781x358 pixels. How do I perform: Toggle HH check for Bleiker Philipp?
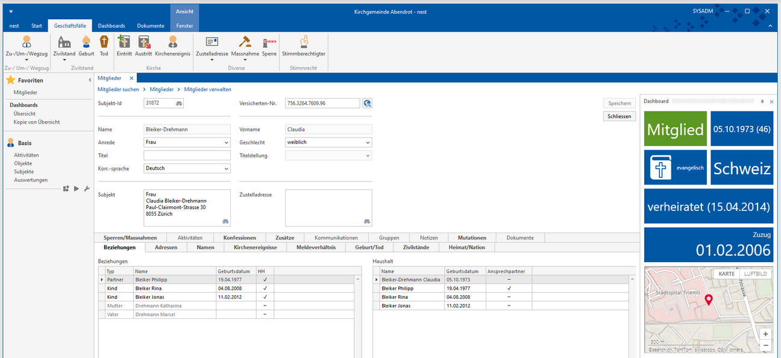pyautogui.click(x=265, y=280)
